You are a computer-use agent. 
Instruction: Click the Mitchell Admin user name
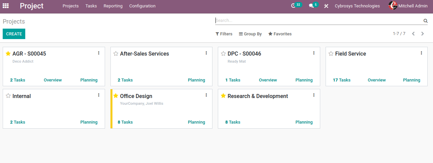(x=413, y=6)
